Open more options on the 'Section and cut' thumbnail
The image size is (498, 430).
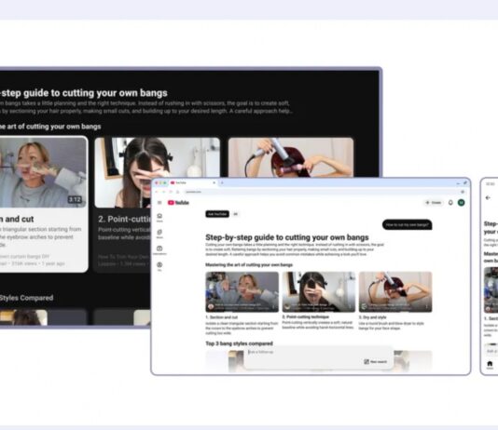(x=273, y=307)
